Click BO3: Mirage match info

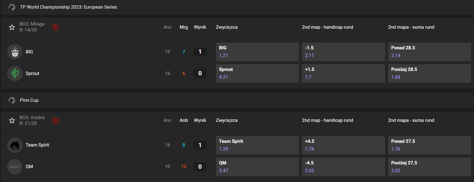pos(32,24)
